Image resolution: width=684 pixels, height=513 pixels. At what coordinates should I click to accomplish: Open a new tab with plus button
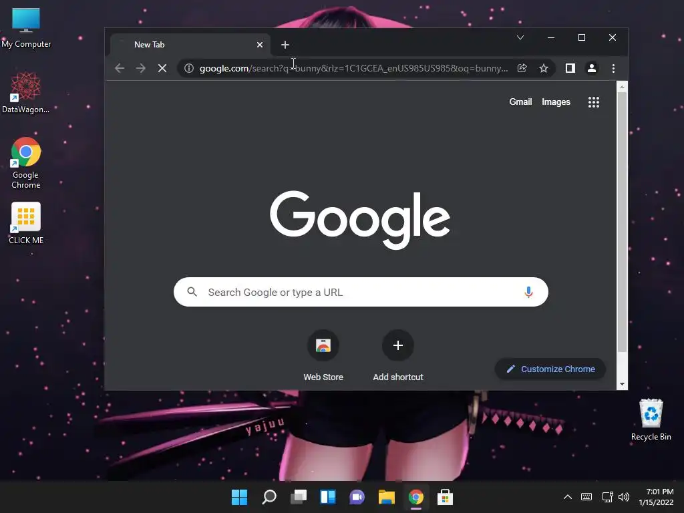(285, 45)
